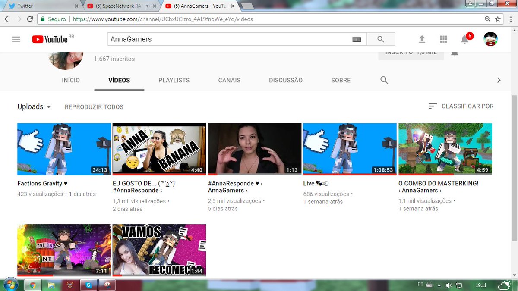Click the magnifier search button
This screenshot has height=291, width=518.
381,39
